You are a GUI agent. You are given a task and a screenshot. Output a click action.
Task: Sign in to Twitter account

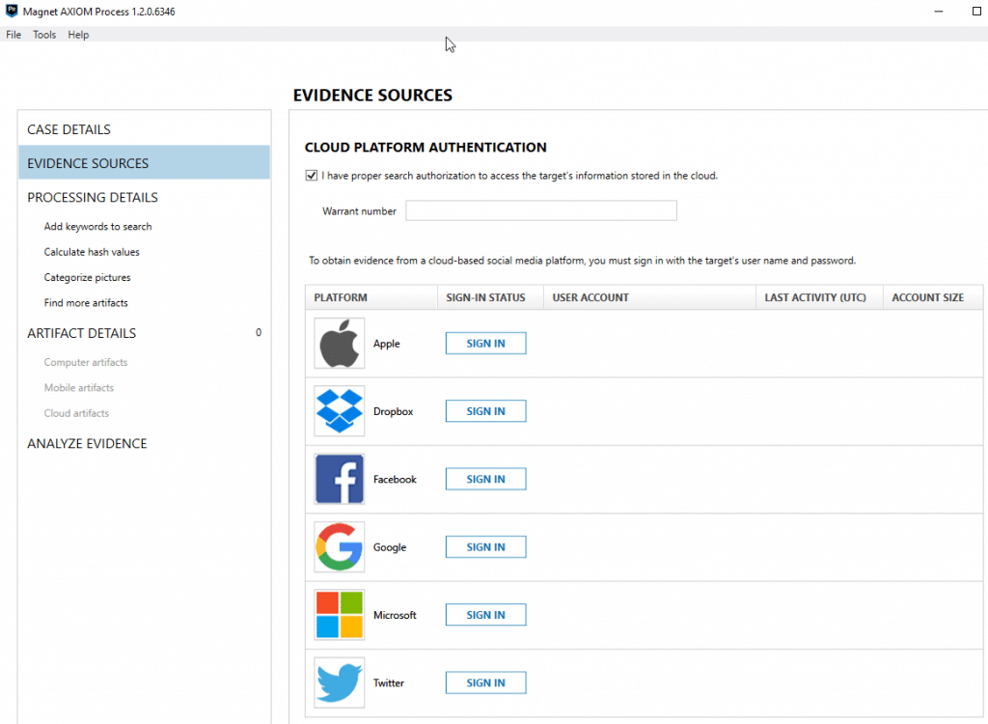[486, 683]
